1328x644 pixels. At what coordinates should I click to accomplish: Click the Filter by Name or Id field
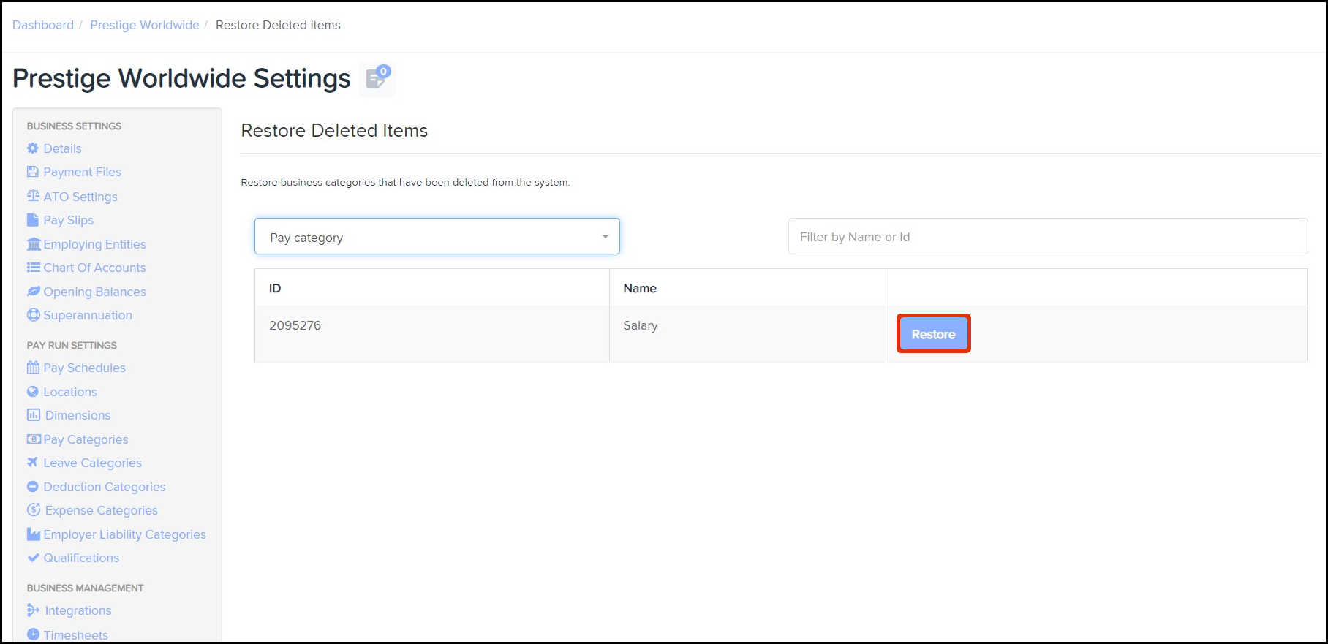pyautogui.click(x=1047, y=237)
